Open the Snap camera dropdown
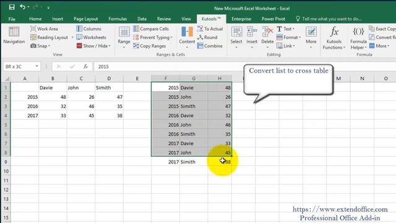Screen dimensions: 396x223 tap(40, 46)
